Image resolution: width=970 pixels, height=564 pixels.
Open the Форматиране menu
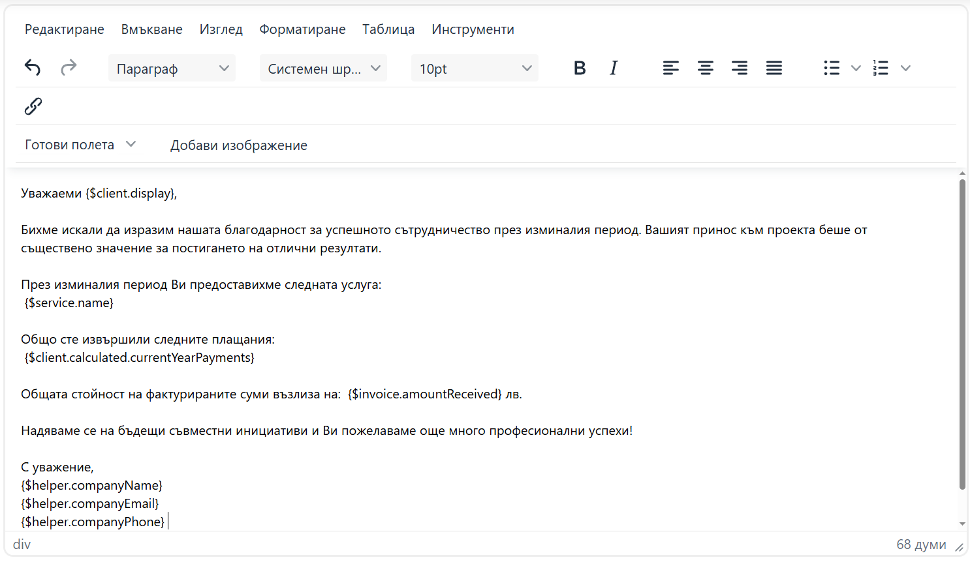click(x=302, y=29)
